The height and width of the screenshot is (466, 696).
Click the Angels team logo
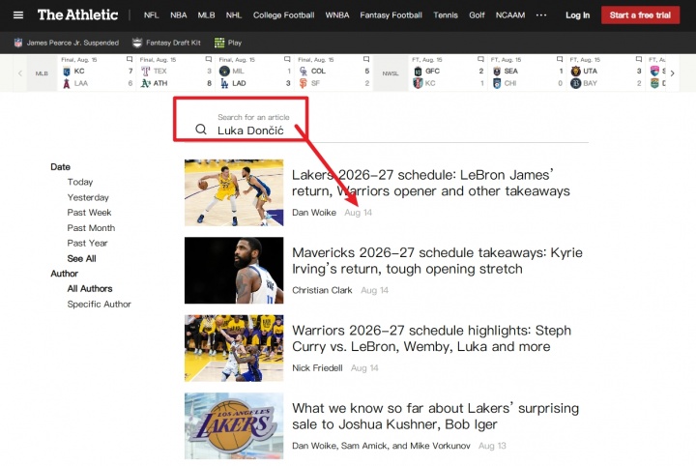(x=67, y=83)
